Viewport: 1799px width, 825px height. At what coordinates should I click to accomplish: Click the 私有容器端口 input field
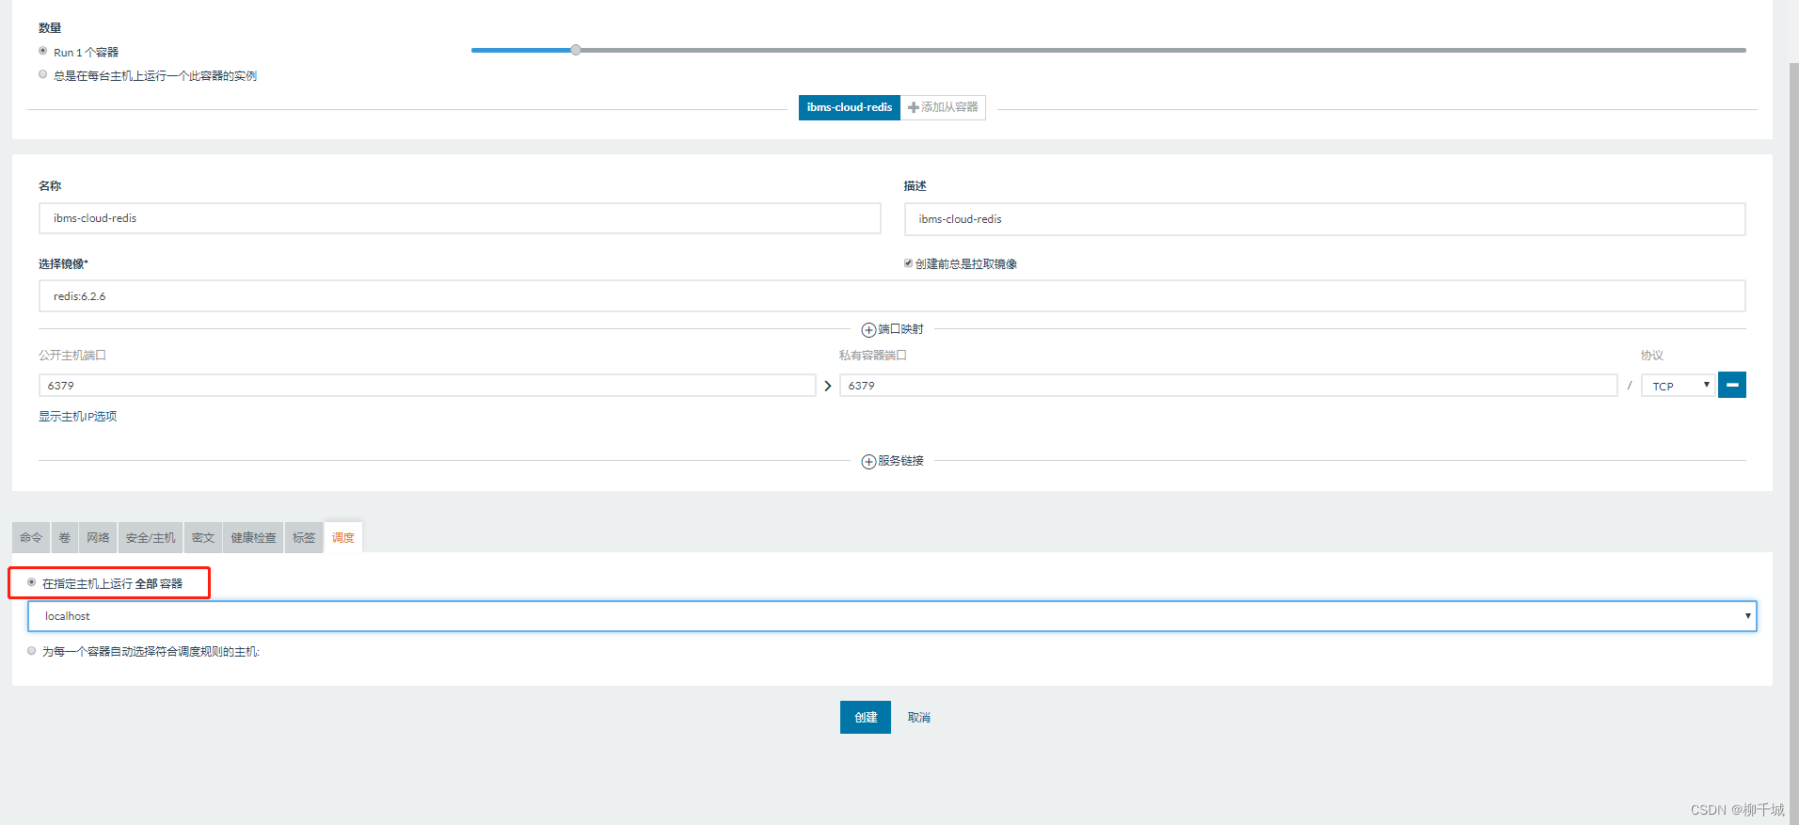(x=1229, y=386)
